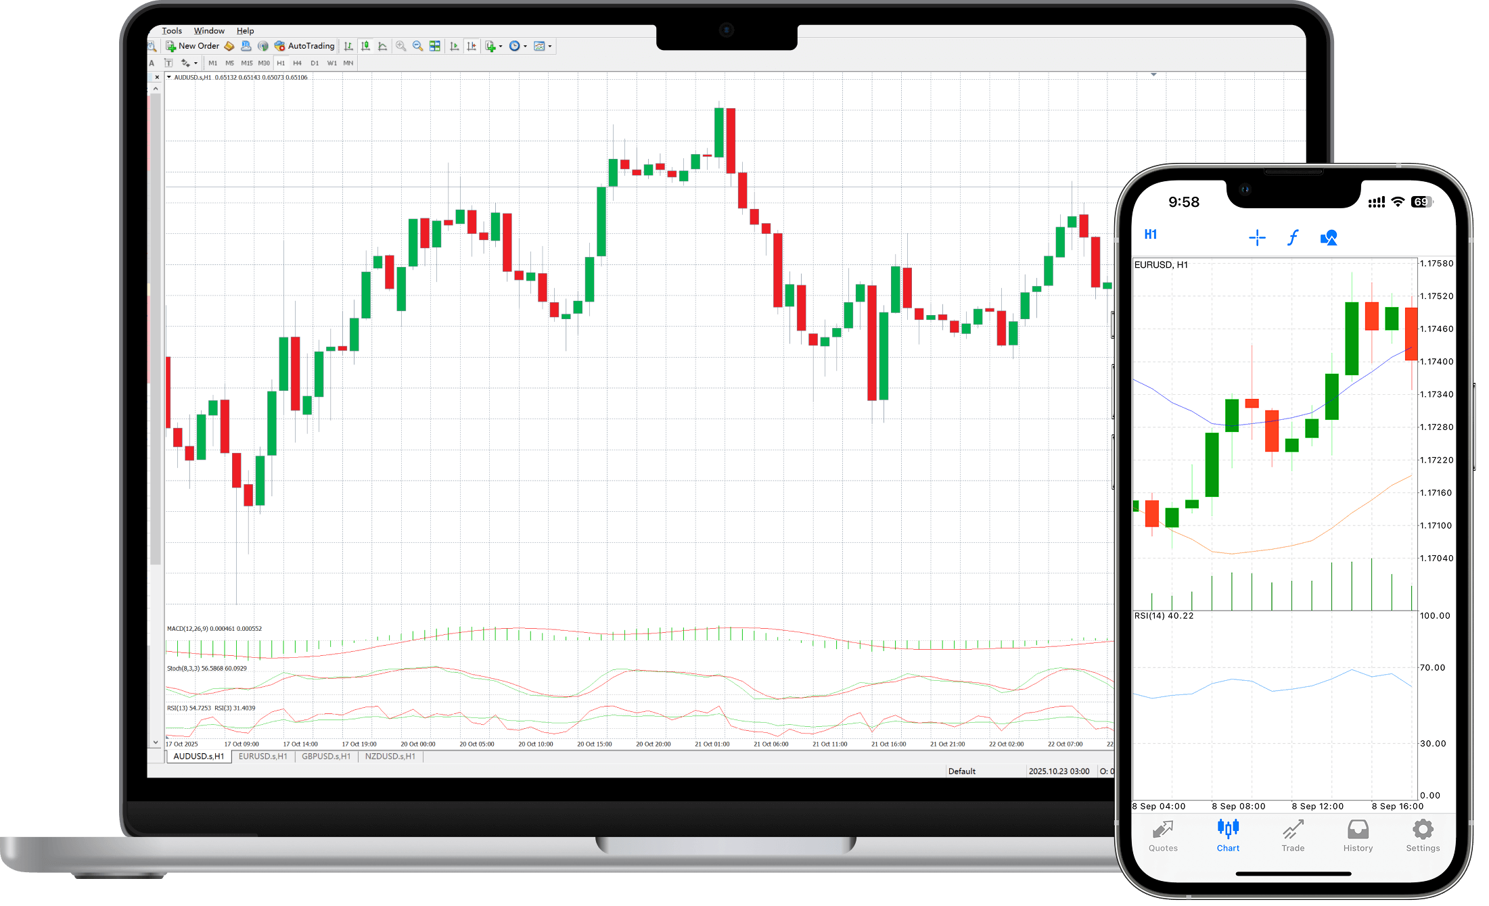The width and height of the screenshot is (1489, 906).
Task: Tap the History tab on phone
Action: pyautogui.click(x=1358, y=836)
